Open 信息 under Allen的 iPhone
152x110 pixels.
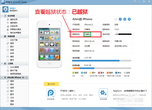pos(12,101)
